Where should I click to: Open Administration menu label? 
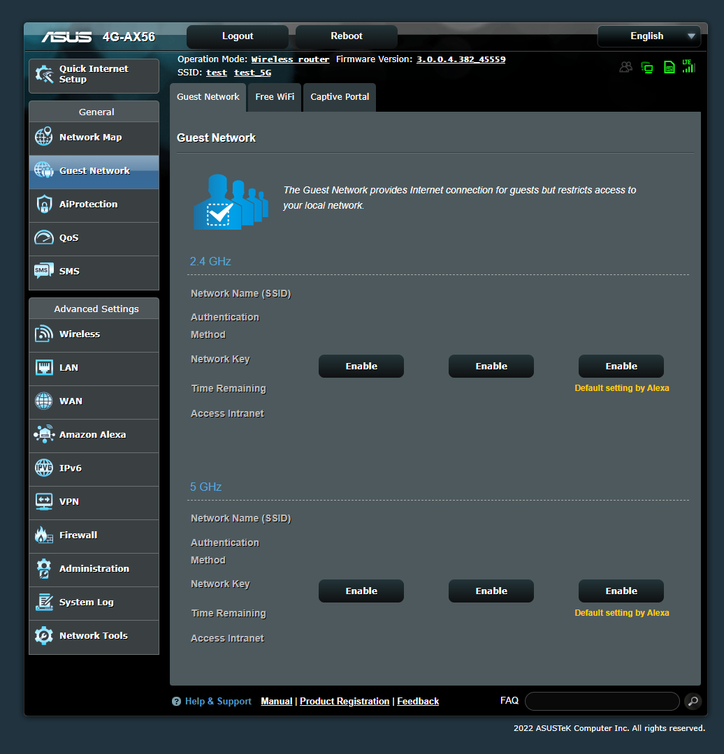[94, 568]
